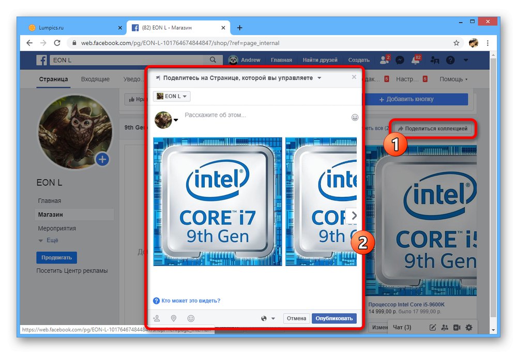Click Найти друзей in top bar

[320, 60]
